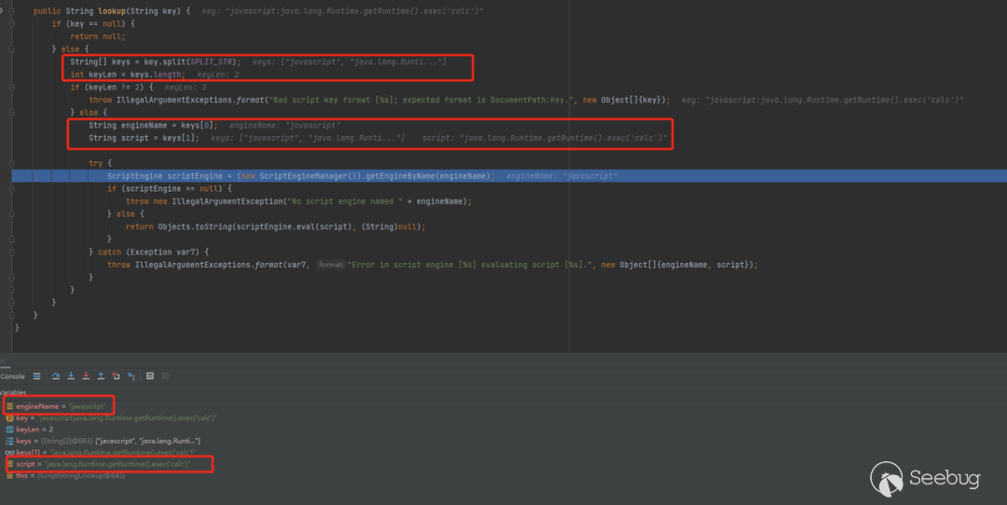Image resolution: width=1007 pixels, height=505 pixels.
Task: Collapse the catch (Exception var7) fold marker
Action: tap(11, 252)
